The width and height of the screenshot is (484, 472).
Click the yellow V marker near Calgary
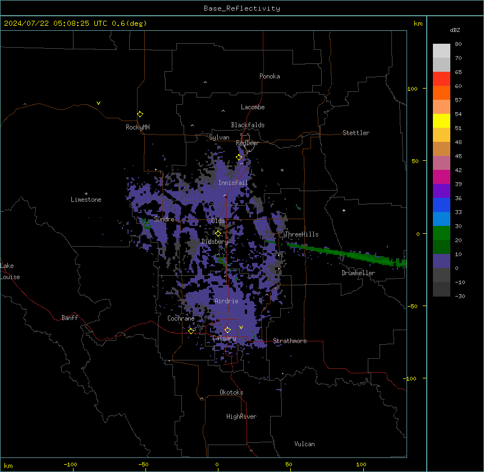(241, 327)
